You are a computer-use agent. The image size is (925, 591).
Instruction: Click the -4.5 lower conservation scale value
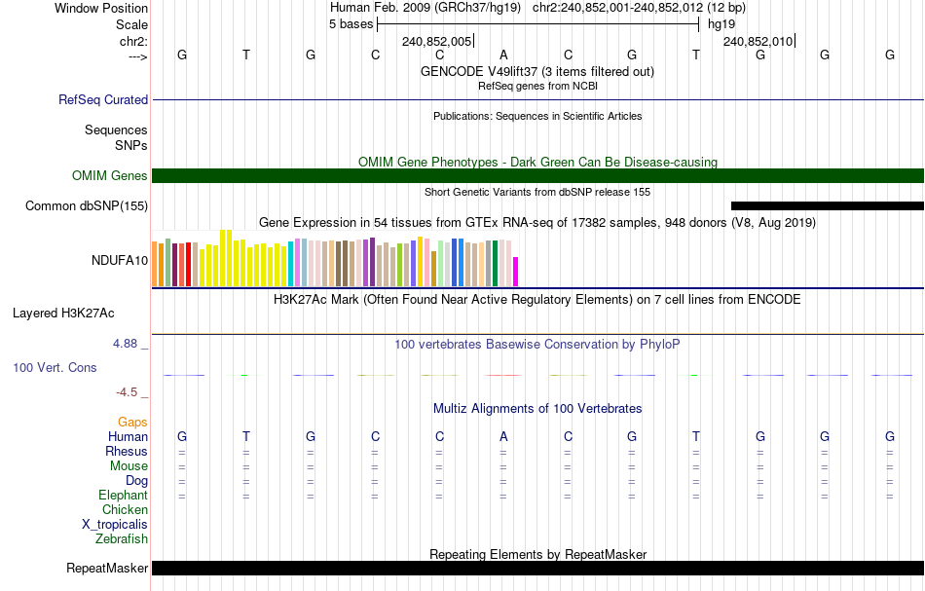127,392
